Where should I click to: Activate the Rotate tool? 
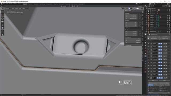2,22
